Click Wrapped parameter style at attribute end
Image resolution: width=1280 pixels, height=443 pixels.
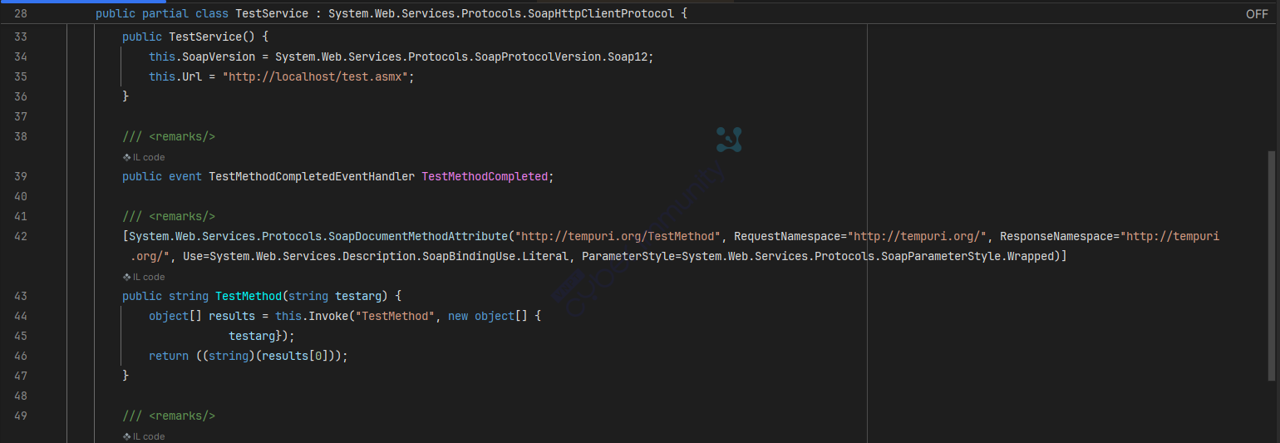tap(1030, 256)
